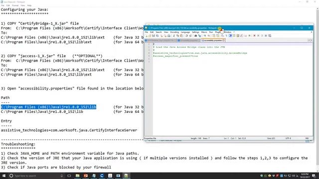Open the Windows Start menu

pos(4,176)
